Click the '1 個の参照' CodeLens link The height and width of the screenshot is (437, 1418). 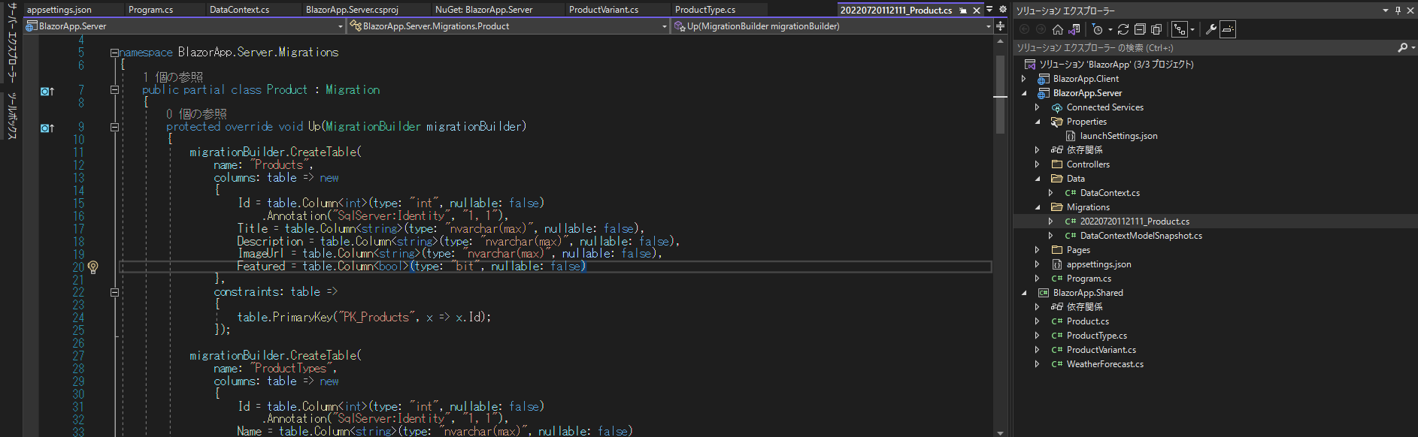point(173,77)
